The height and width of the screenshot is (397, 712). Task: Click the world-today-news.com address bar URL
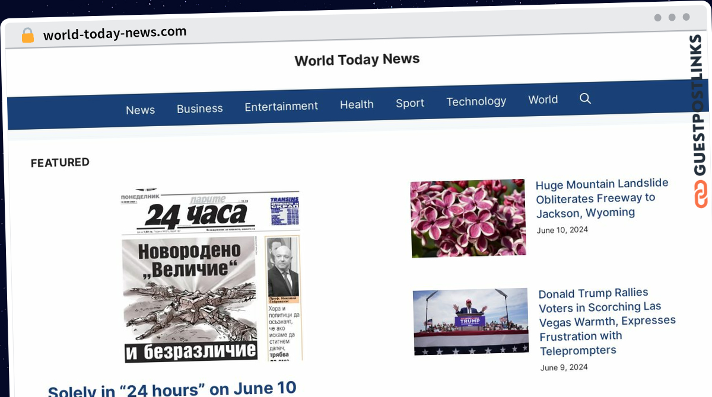click(x=115, y=34)
